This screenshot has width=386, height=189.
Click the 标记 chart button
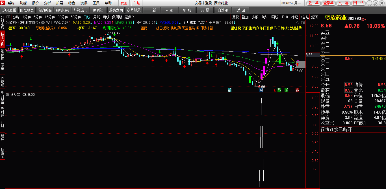click(294, 17)
